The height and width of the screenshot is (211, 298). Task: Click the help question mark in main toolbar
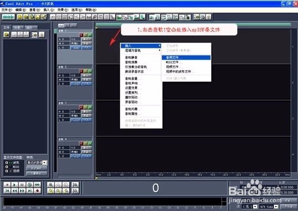point(208,17)
